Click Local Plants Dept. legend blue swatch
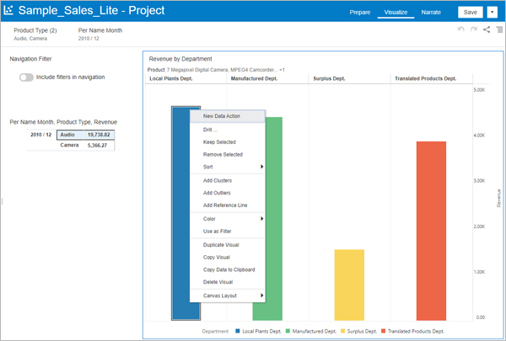Screen dimensions: 506x341 (x=238, y=331)
